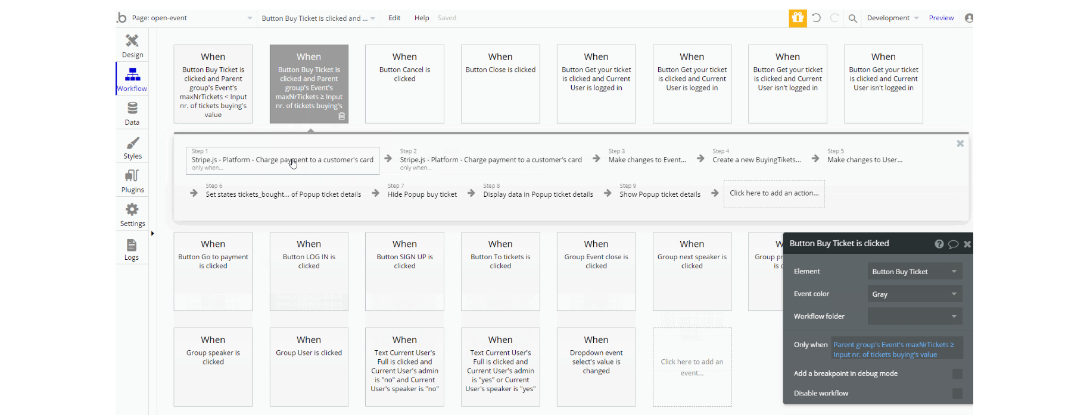Screen dimensions: 1090x415
Task: Open the Design tab
Action: pos(132,46)
